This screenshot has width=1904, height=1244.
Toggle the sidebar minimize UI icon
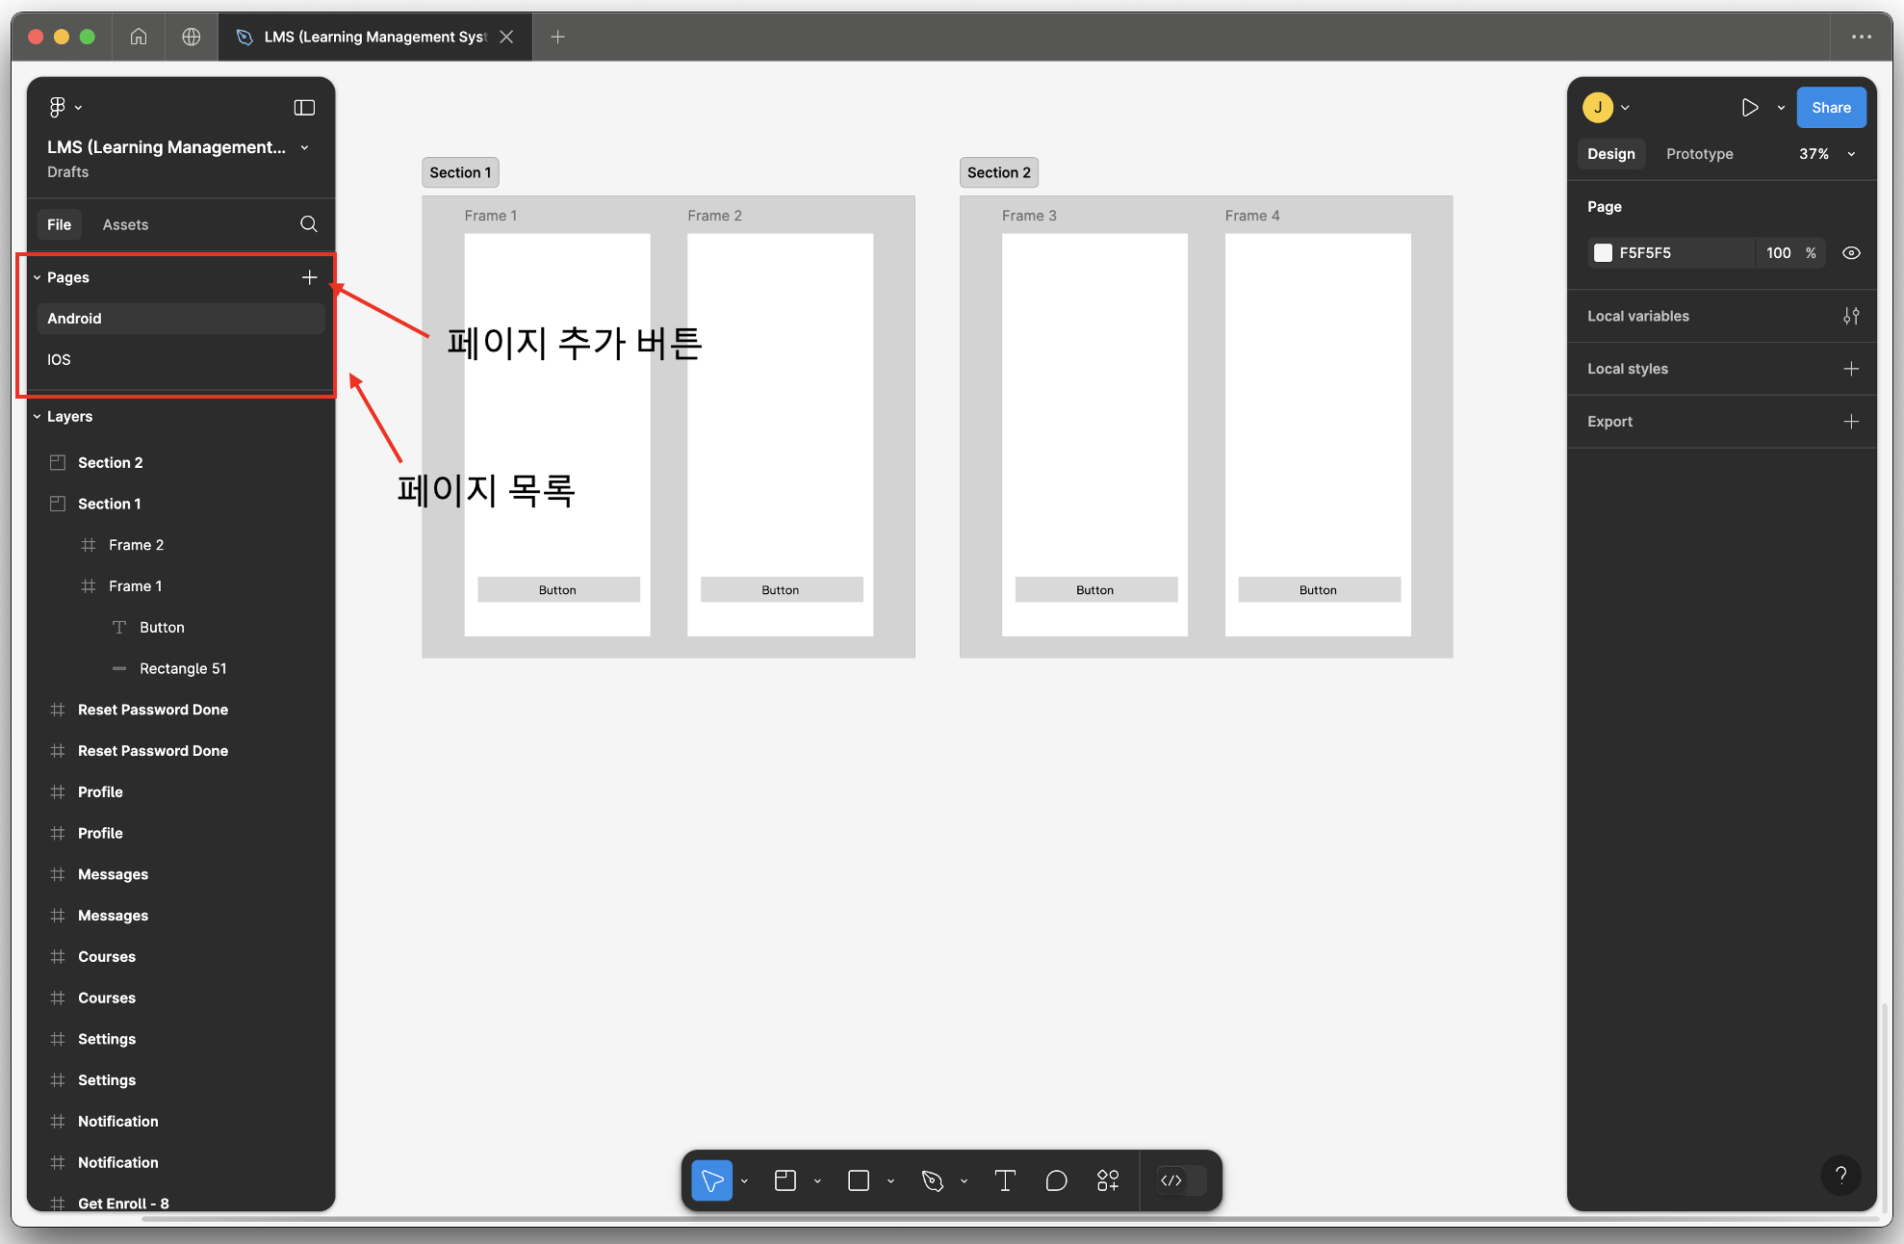click(x=304, y=108)
